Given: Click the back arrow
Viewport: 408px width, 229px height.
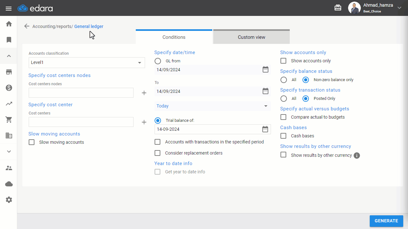Looking at the screenshot, I should click(x=27, y=26).
